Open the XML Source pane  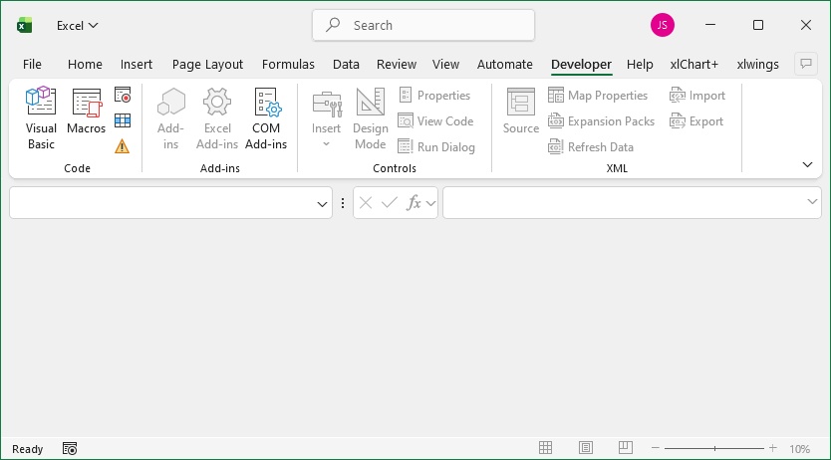[520, 111]
